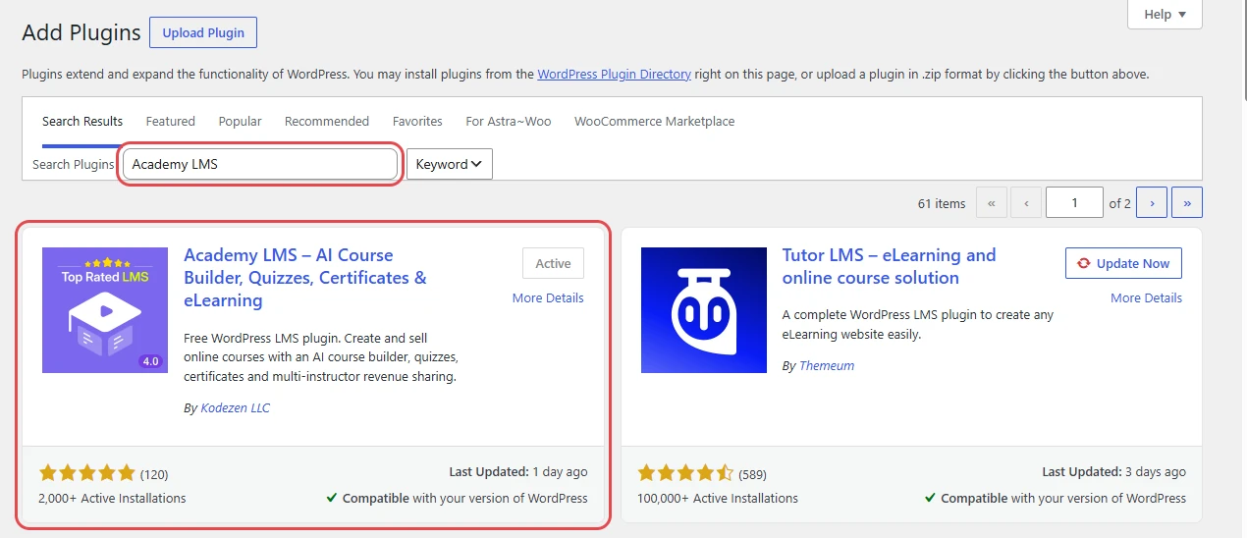The width and height of the screenshot is (1247, 538).
Task: Click the Academy LMS compatibility checkmark
Action: (332, 498)
